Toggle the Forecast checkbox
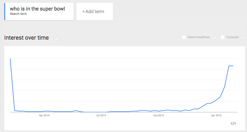 (223, 37)
